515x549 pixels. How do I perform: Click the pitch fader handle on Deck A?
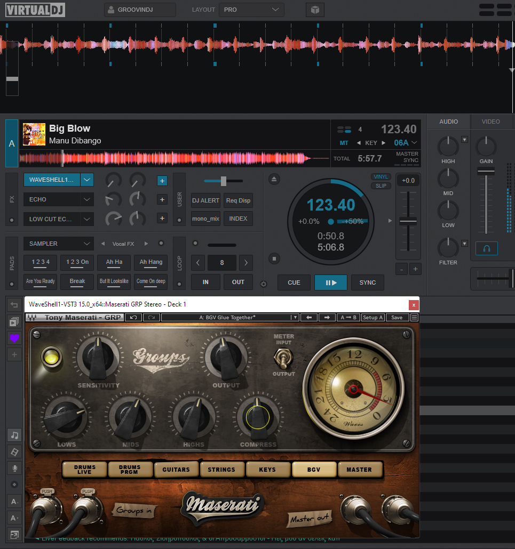[408, 221]
